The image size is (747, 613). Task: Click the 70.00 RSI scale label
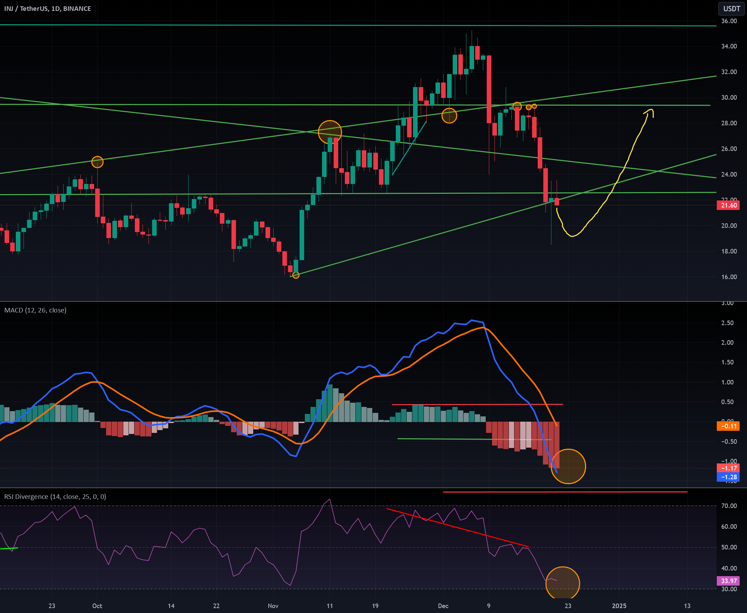click(729, 506)
